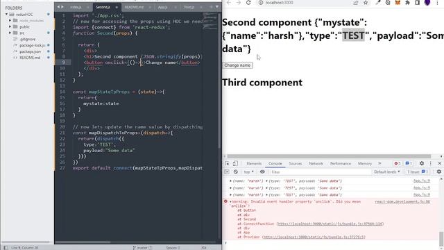Switch to the Third.js editor tab

click(189, 7)
